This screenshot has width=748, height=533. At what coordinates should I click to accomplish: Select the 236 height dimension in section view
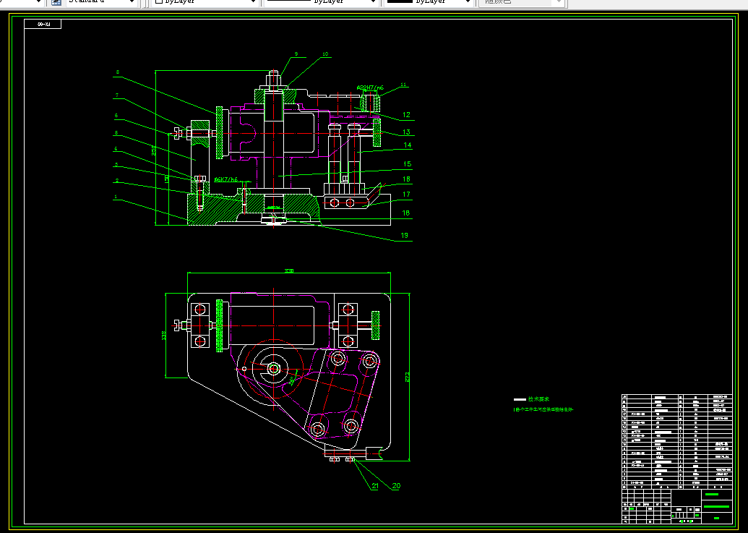(x=154, y=150)
